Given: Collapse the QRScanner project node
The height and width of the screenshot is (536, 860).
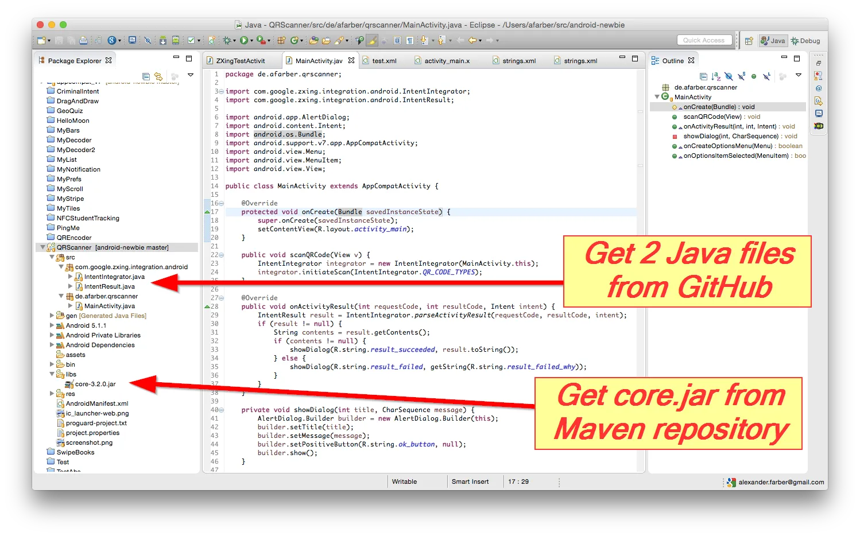Looking at the screenshot, I should click(42, 247).
